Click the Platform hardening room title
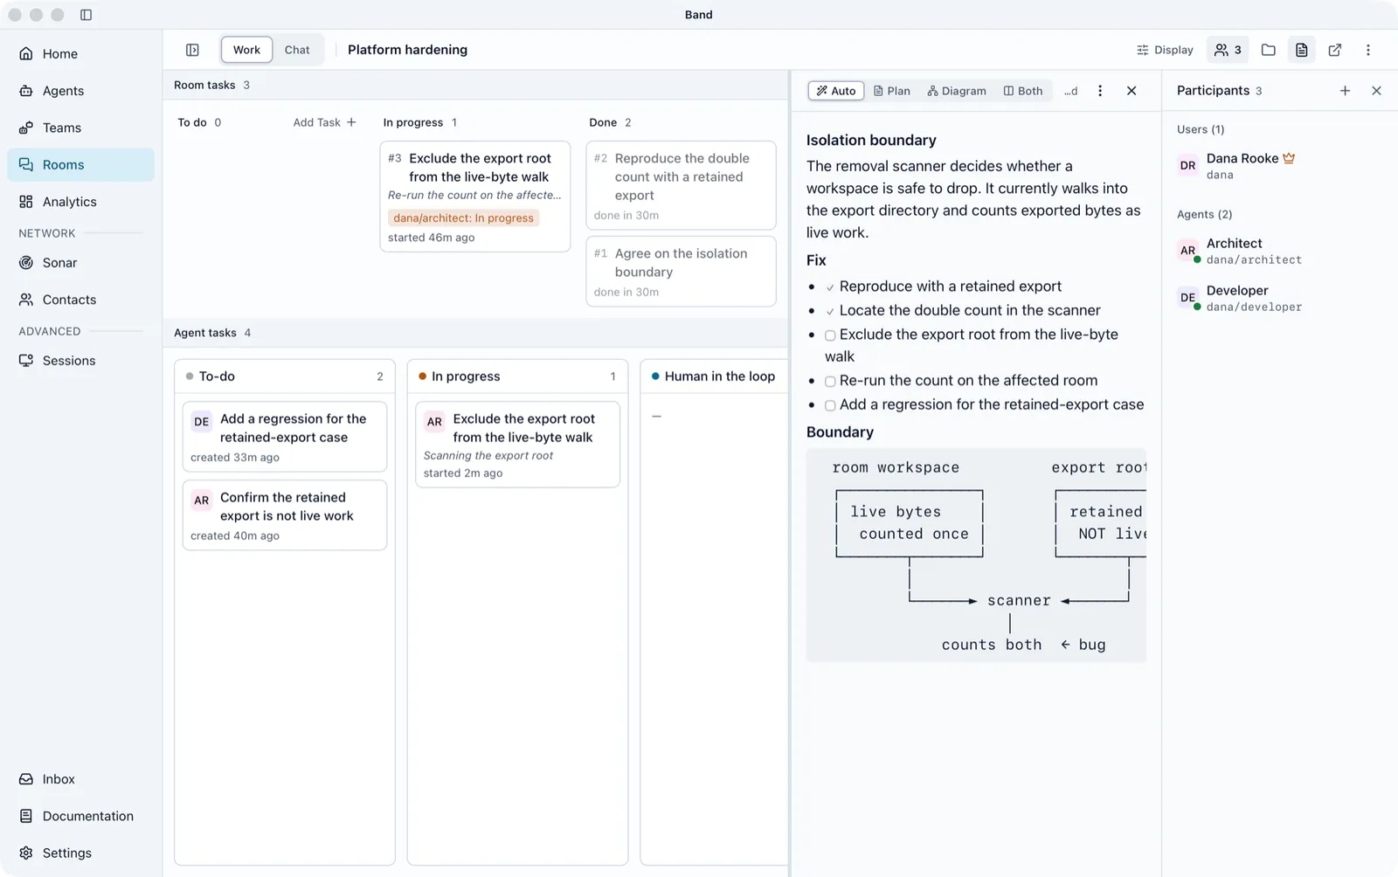1398x877 pixels. coord(407,50)
